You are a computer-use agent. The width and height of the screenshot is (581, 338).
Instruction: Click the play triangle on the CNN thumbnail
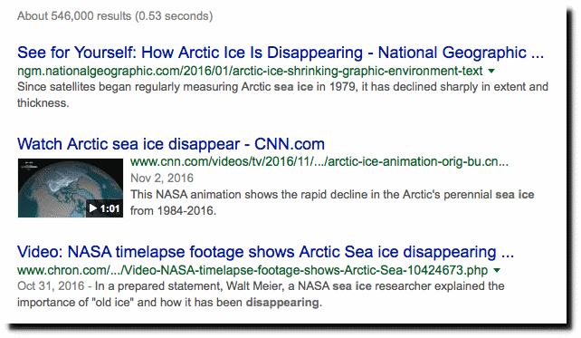pyautogui.click(x=93, y=208)
